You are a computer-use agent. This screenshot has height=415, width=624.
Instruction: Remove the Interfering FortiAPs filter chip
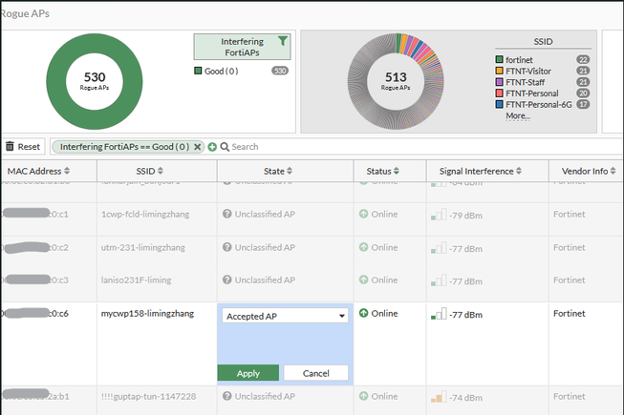coord(197,147)
